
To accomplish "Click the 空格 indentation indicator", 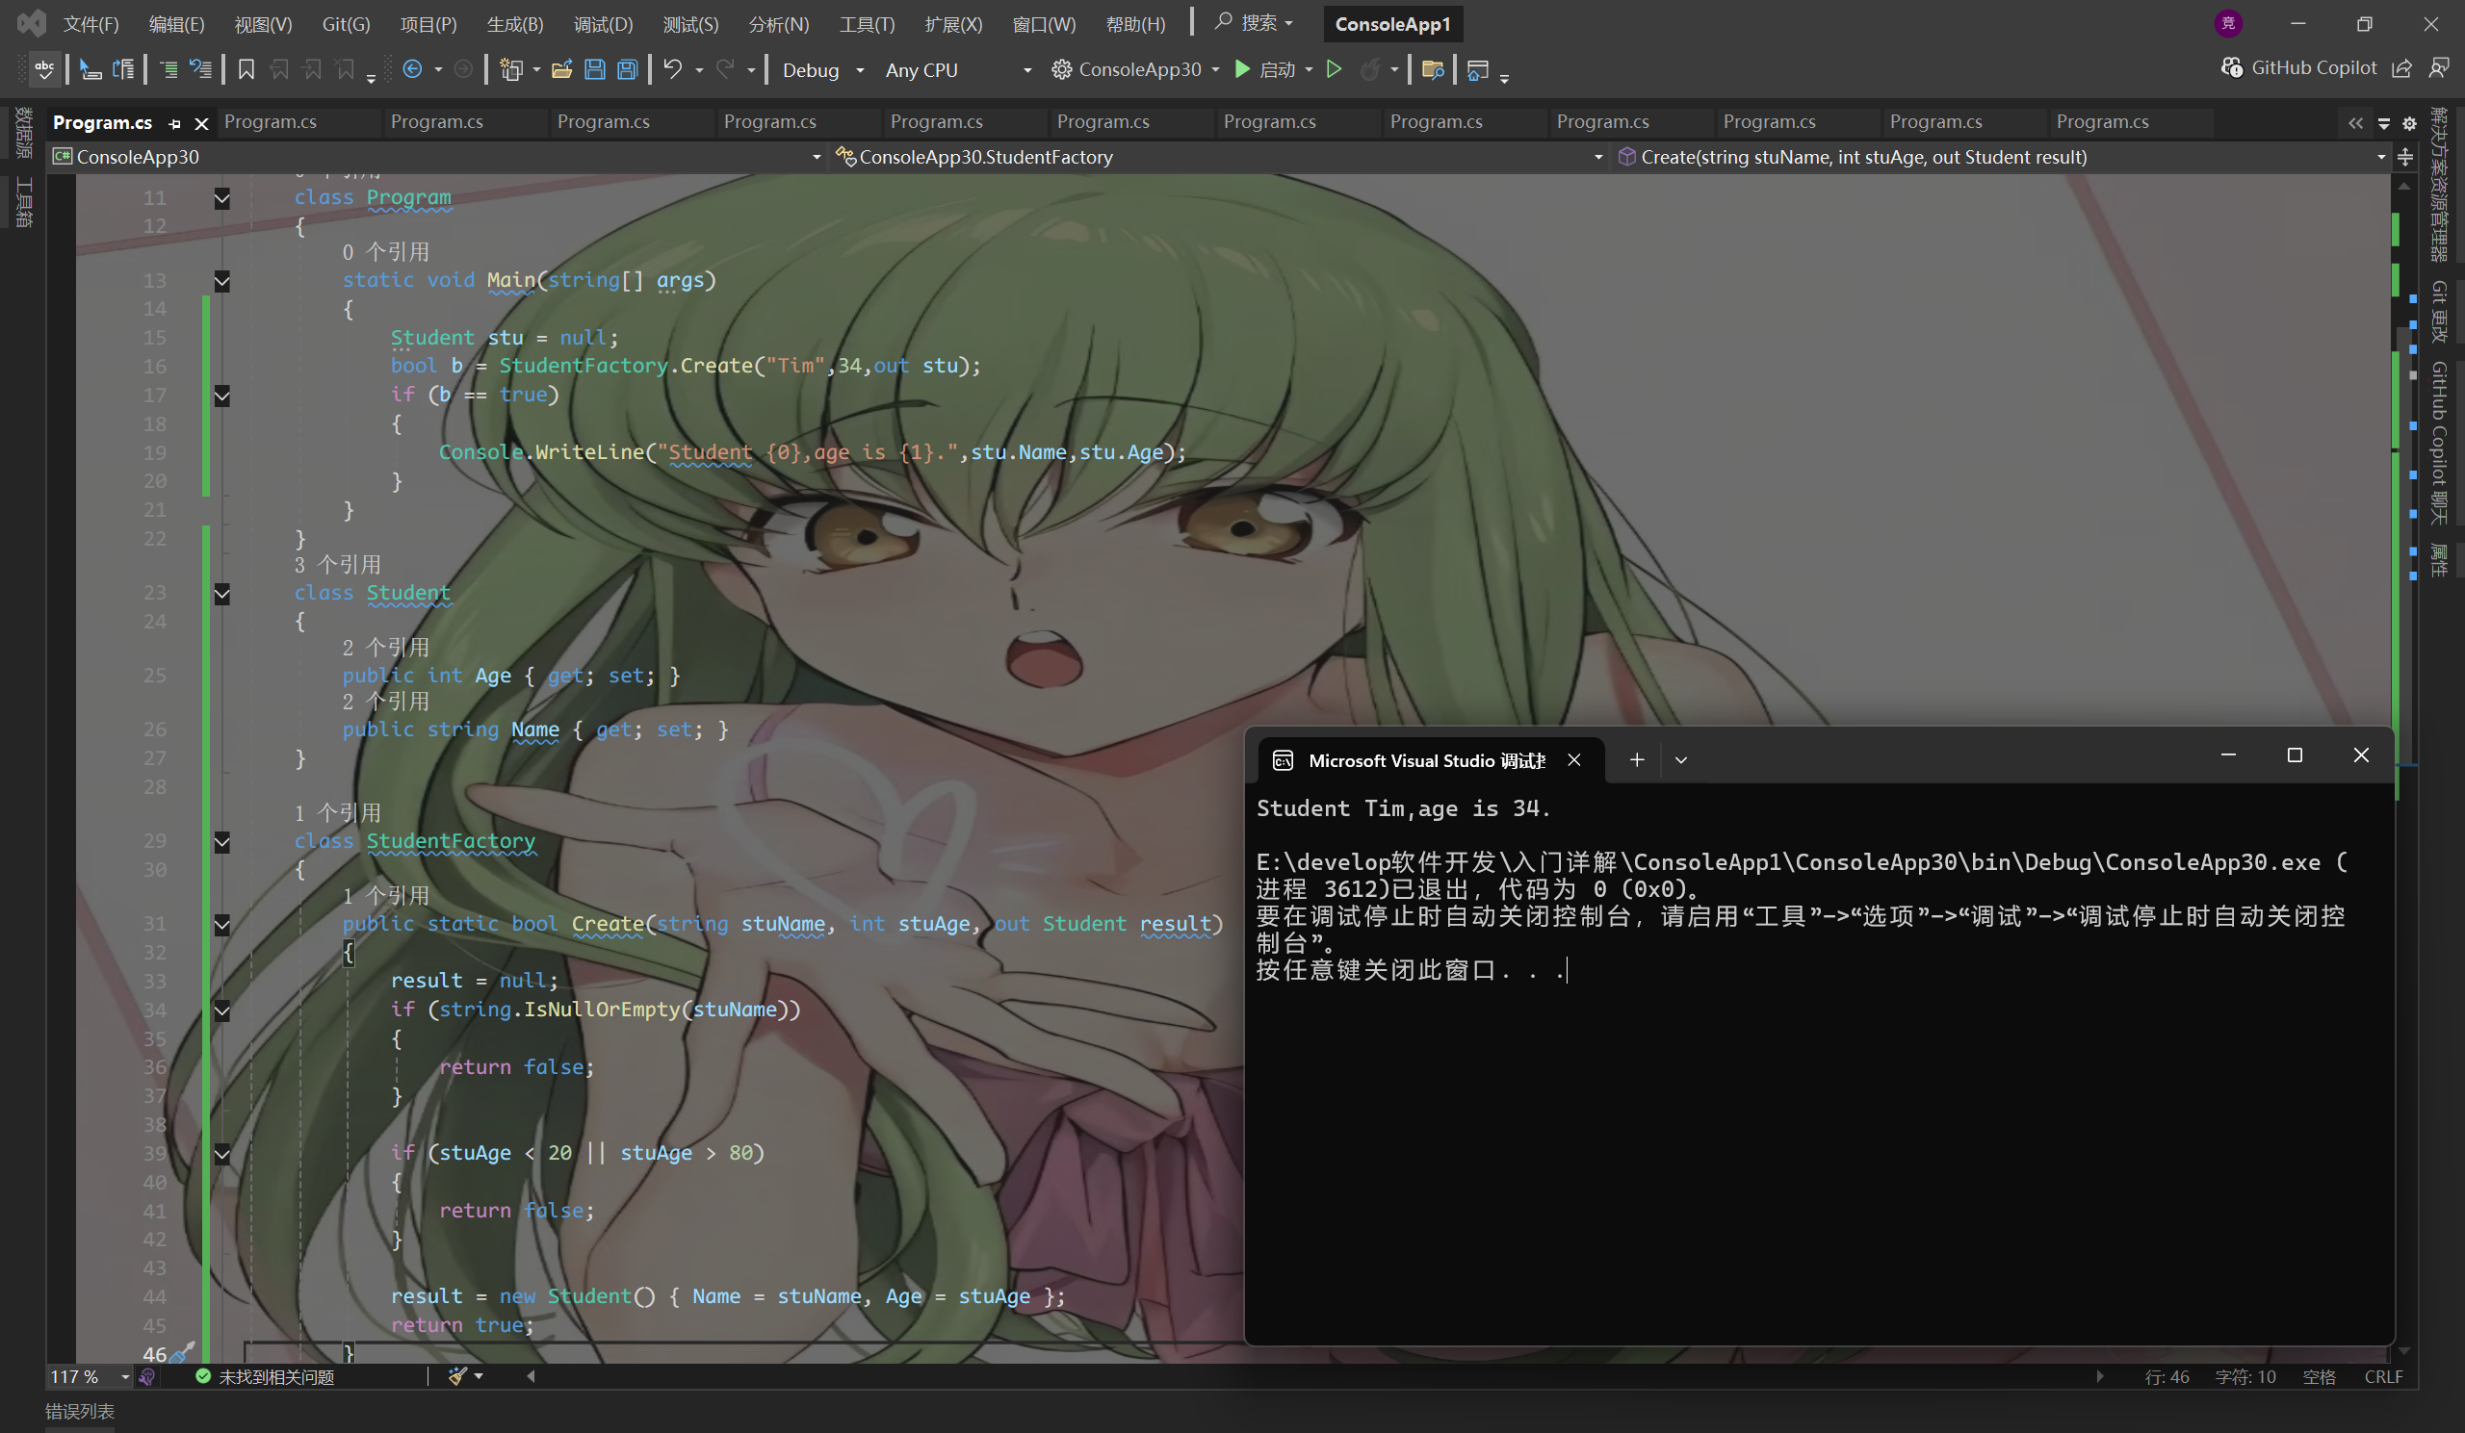I will point(2320,1376).
